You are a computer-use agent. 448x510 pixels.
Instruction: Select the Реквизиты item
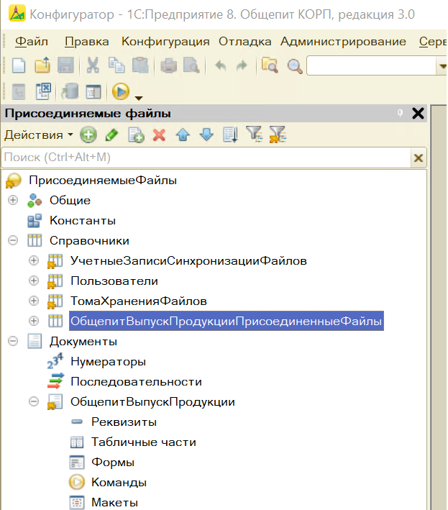[124, 422]
